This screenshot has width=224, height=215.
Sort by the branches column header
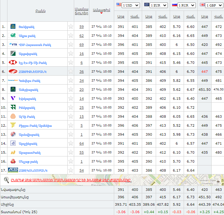82,11
